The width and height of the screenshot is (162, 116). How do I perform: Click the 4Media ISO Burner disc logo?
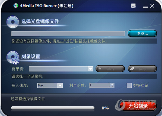(x=16, y=6)
